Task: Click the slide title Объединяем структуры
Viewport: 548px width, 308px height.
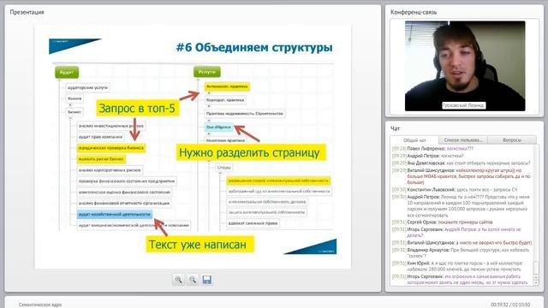Action: click(x=254, y=48)
